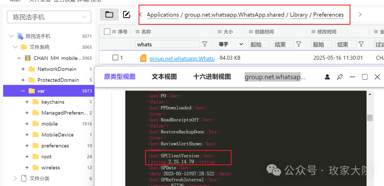Expand the keychains folder
This screenshot has width=384, height=186.
27,102
